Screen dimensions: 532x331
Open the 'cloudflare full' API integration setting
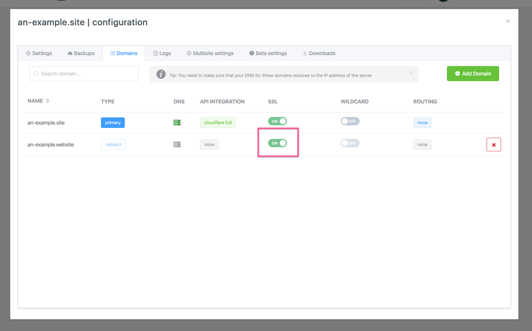218,123
